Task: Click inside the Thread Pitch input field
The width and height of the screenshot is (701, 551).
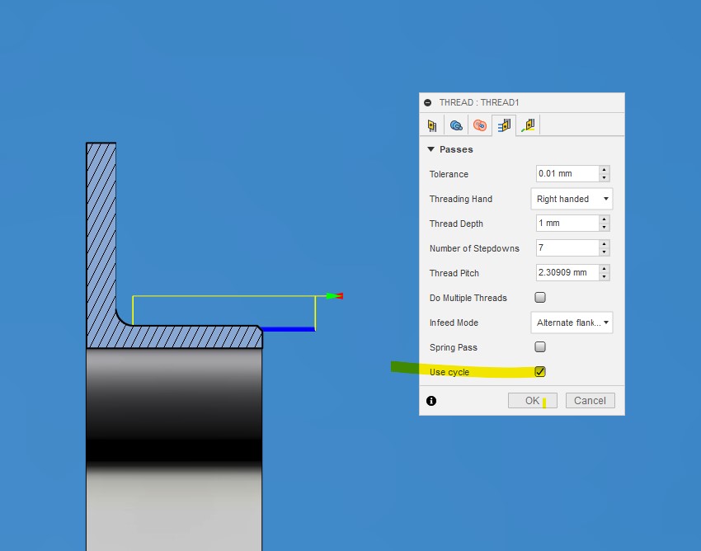Action: pyautogui.click(x=569, y=272)
